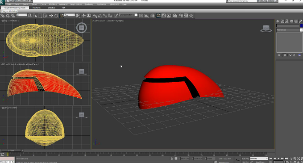Open Rendered Frame Window icon
This screenshot has width=303, height=163.
tap(186, 16)
